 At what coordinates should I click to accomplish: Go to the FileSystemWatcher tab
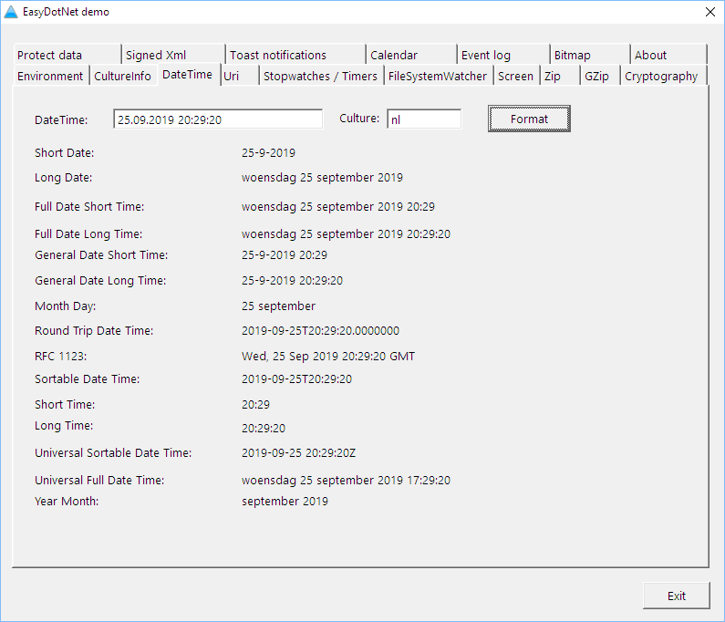(x=438, y=77)
